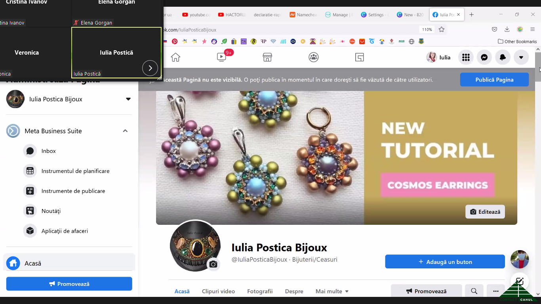541x304 pixels.
Task: Bookmark this page with star icon
Action: (x=442, y=29)
